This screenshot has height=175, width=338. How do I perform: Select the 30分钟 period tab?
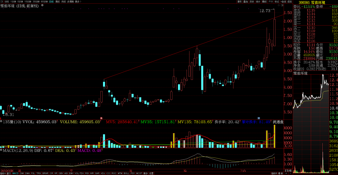click(36, 2)
